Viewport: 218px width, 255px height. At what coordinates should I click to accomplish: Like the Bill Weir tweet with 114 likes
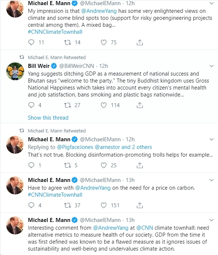104,105
